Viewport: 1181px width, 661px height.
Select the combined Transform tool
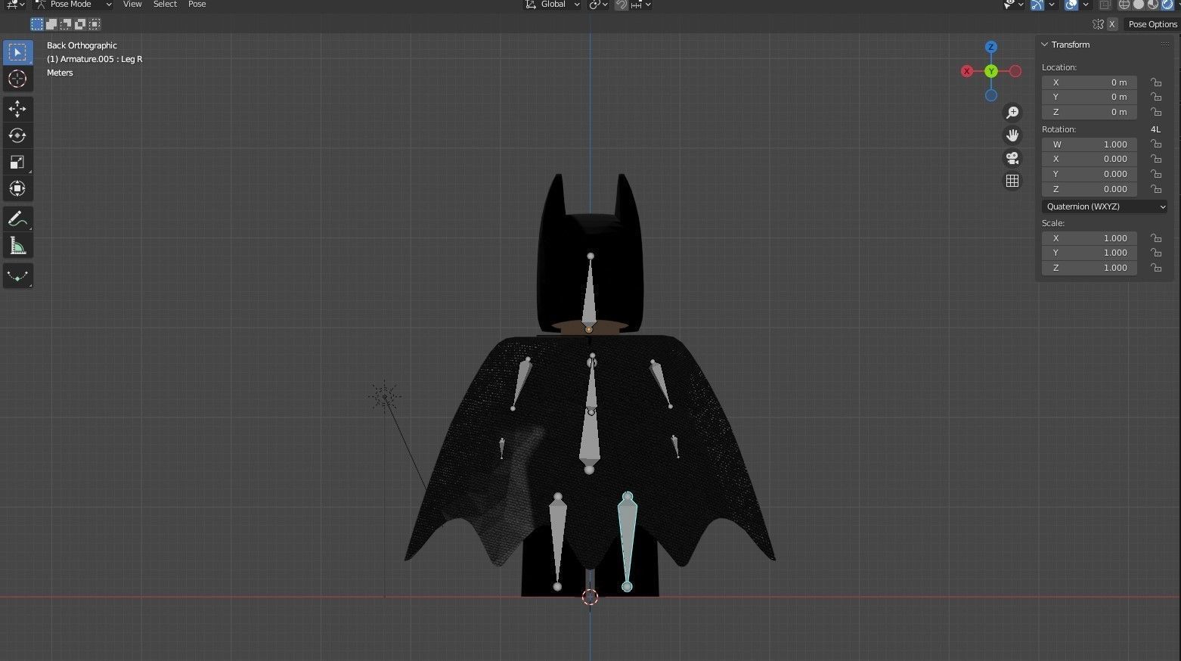point(17,188)
